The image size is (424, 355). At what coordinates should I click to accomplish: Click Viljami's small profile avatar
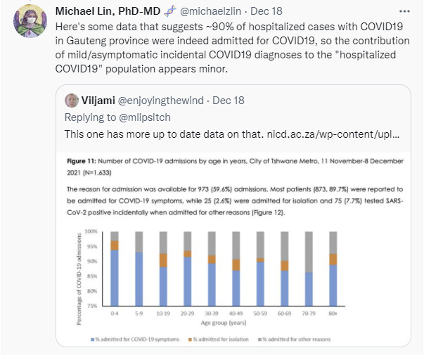coord(72,100)
